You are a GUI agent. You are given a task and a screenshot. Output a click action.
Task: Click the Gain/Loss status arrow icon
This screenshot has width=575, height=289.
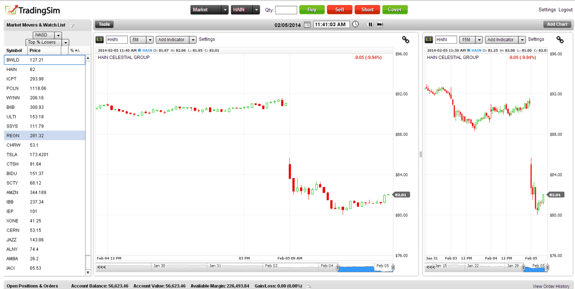coord(309,285)
